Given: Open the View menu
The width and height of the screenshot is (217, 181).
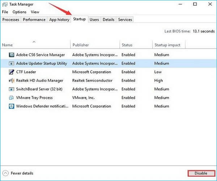Looking at the screenshot, I should point(35,12).
